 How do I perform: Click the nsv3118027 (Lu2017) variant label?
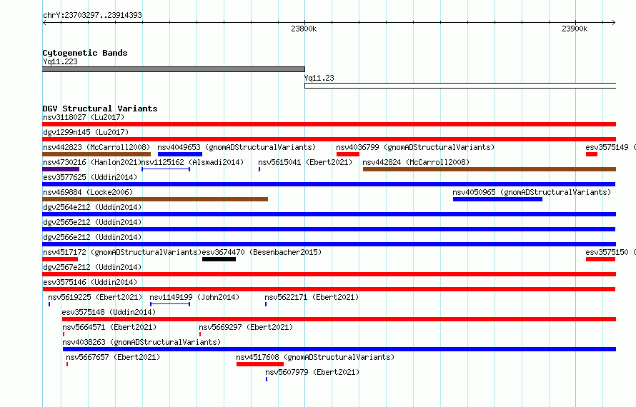point(83,117)
